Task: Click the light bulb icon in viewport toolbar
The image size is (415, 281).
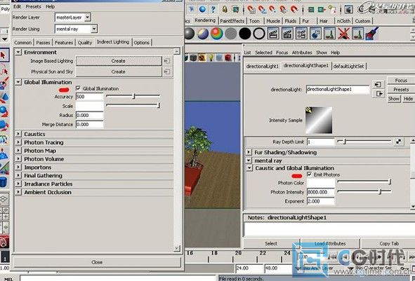Action: tap(211, 57)
